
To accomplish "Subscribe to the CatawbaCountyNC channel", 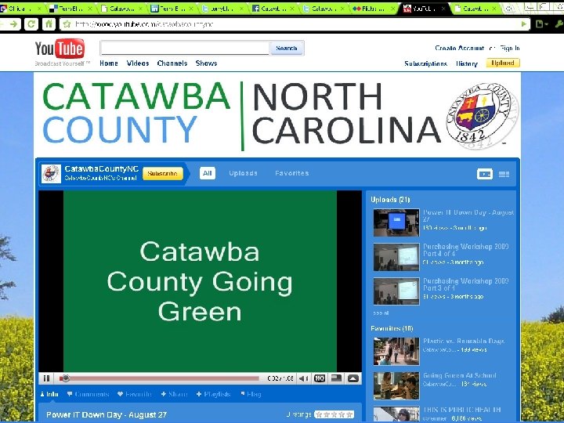I will click(163, 173).
